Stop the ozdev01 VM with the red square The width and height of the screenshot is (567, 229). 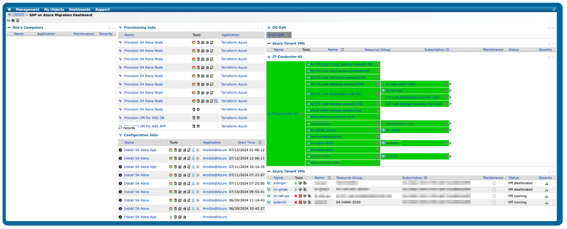(296, 202)
